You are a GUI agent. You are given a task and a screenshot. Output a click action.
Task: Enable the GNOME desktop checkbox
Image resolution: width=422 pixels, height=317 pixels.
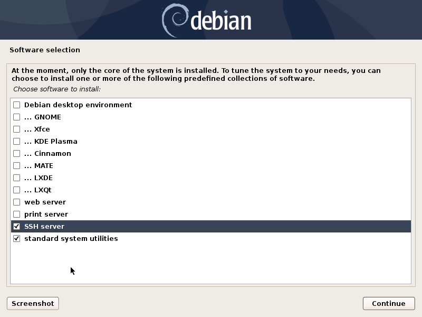[x=17, y=117]
